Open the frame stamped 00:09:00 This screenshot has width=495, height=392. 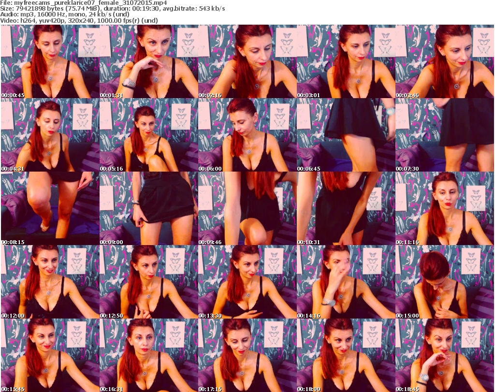[x=149, y=209]
